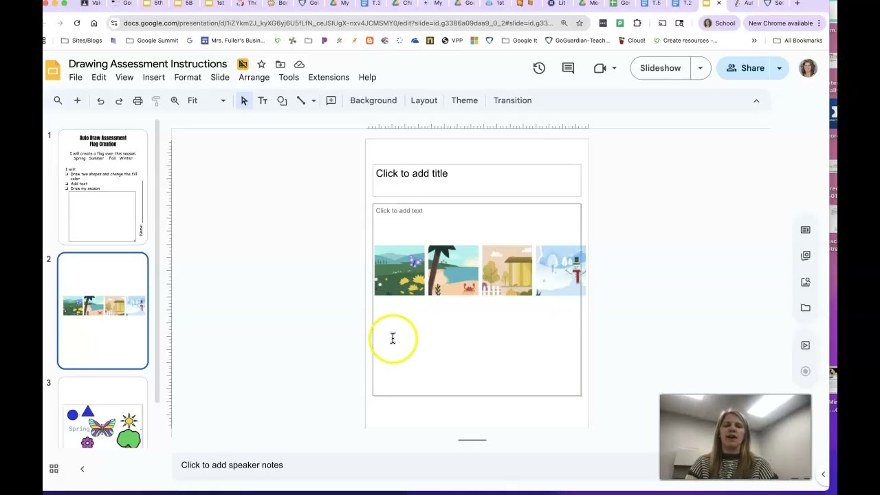The width and height of the screenshot is (880, 495).
Task: Click the browser address bar
Action: 337,23
